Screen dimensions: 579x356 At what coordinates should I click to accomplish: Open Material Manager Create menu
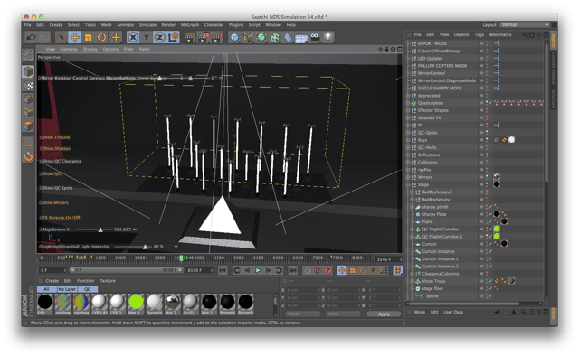52,281
